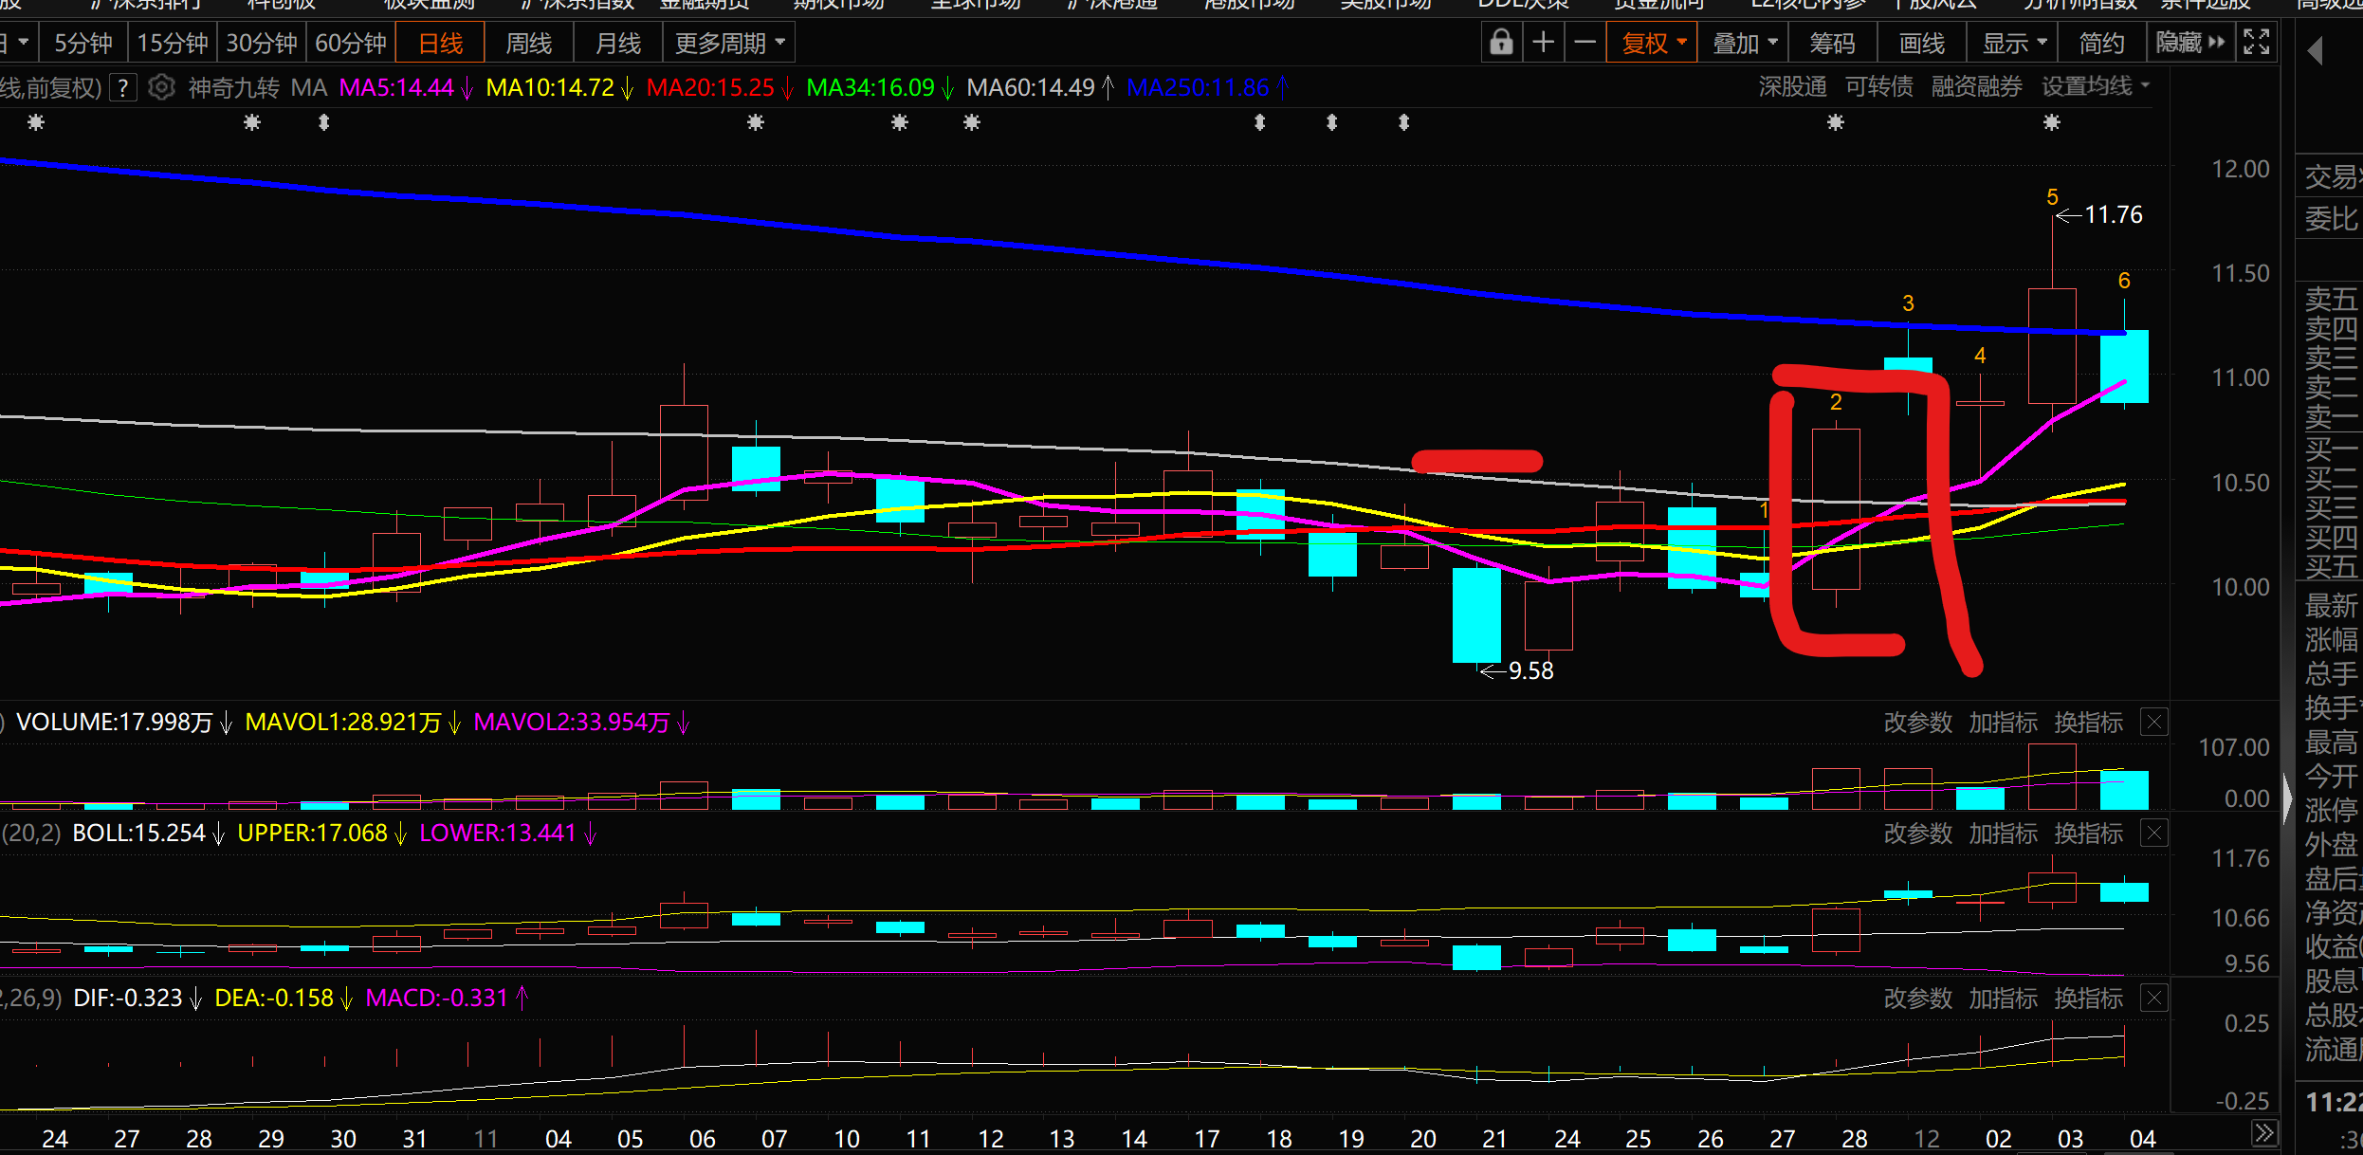
Task: Click double-arrow icon at timeline end
Action: (2264, 1133)
